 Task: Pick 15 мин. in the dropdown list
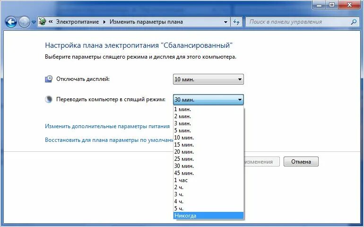(208, 145)
